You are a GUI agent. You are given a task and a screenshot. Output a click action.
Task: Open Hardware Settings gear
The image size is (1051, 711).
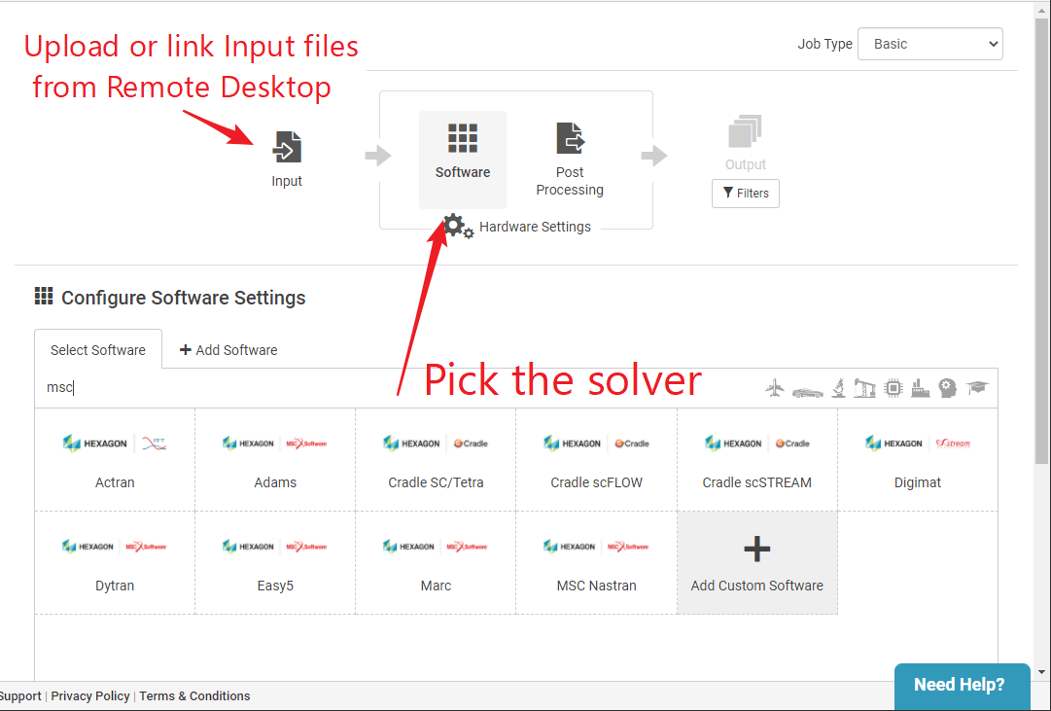(458, 227)
